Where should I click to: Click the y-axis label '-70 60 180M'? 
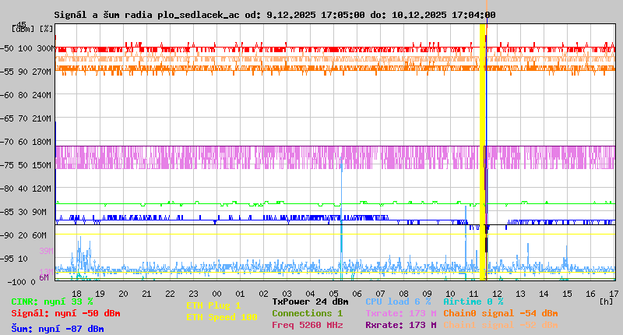click(x=26, y=142)
